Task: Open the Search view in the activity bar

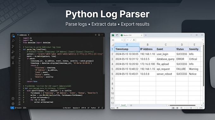Action: 13,41
